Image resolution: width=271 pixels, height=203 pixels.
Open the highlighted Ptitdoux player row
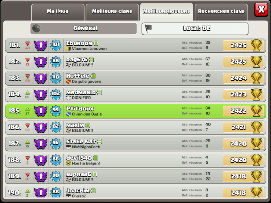[x=135, y=111]
